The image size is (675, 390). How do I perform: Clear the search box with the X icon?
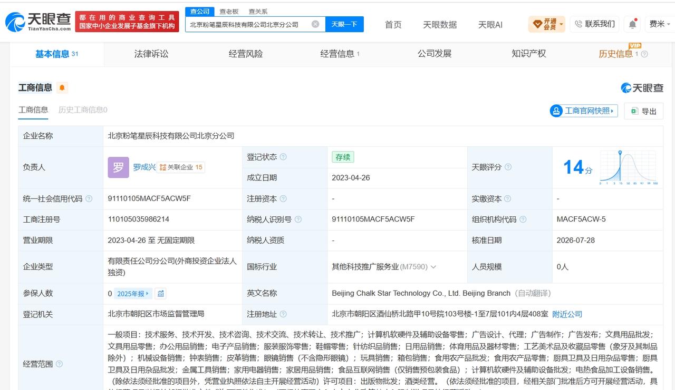[x=315, y=24]
